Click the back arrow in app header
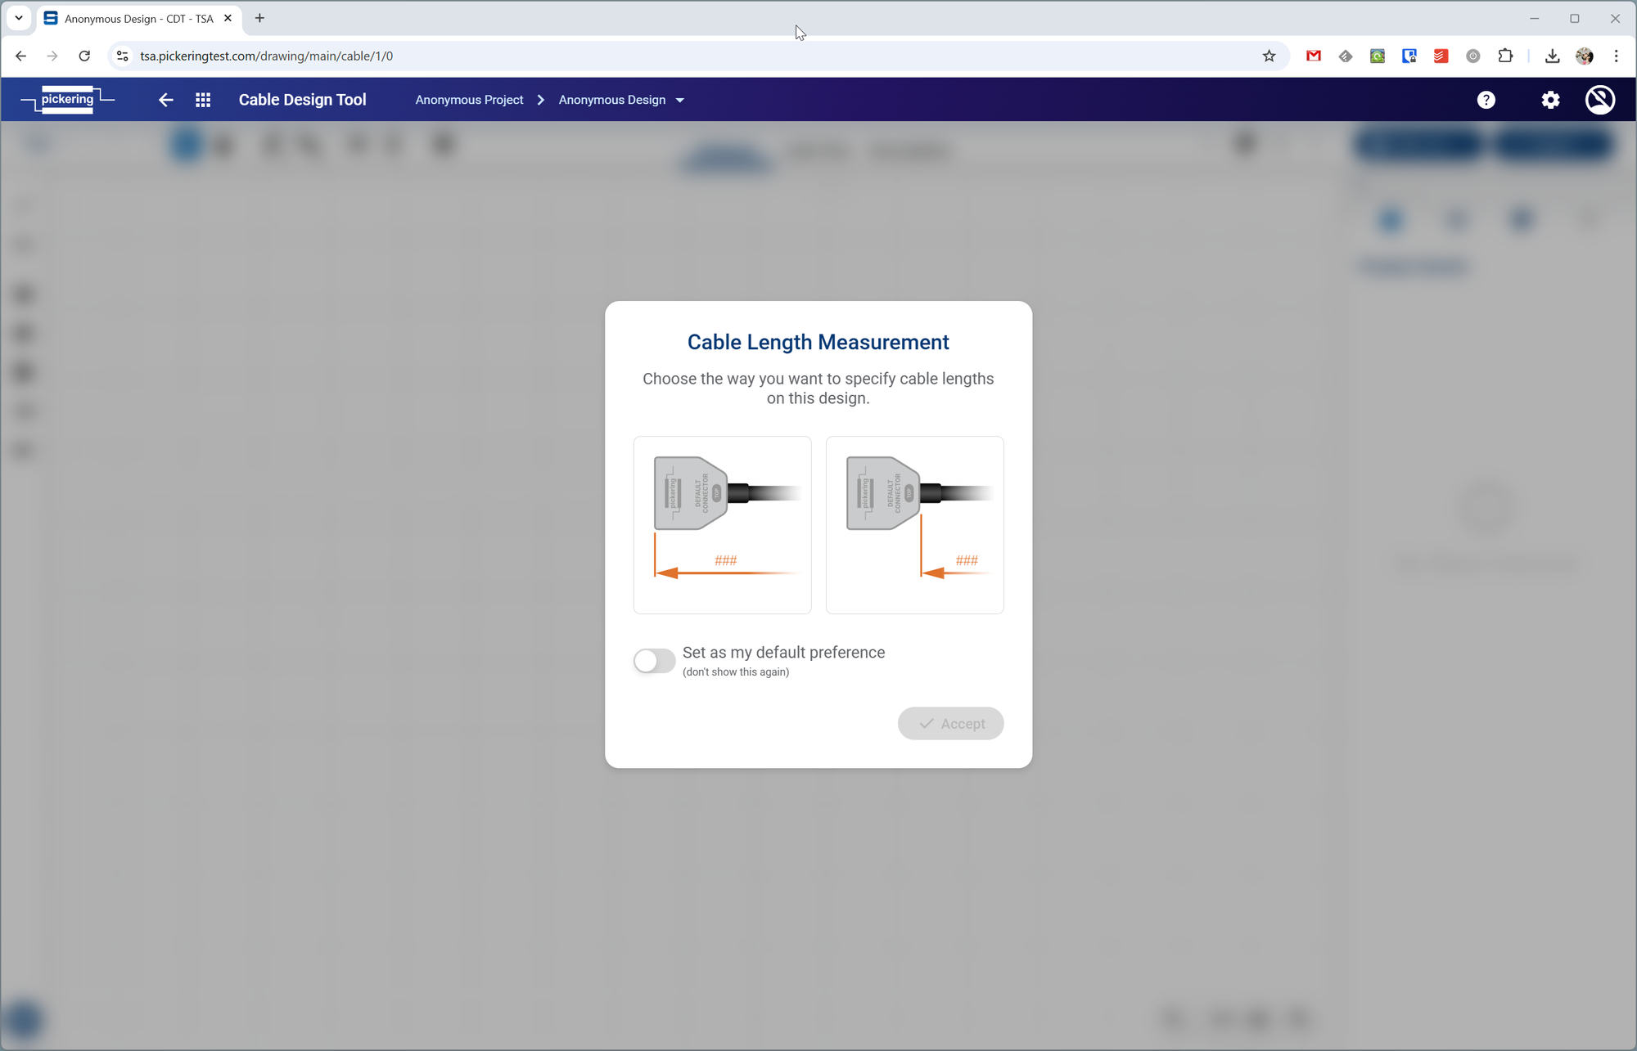1637x1051 pixels. (x=166, y=100)
